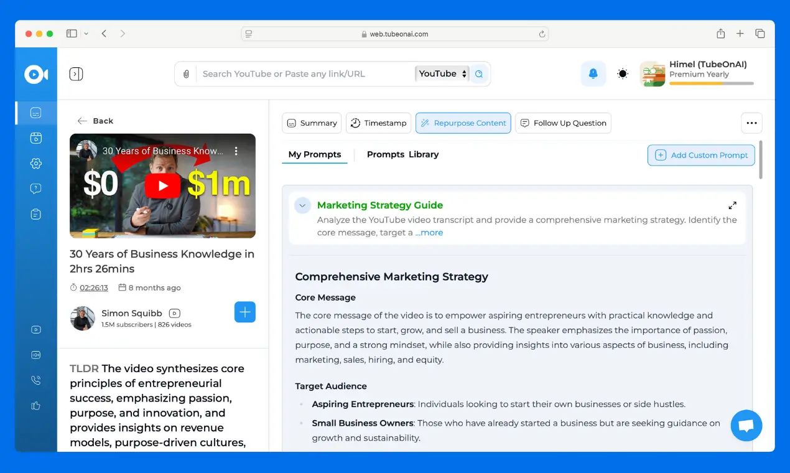Switch to the Timestamp tab
The height and width of the screenshot is (473, 790).
coord(379,123)
